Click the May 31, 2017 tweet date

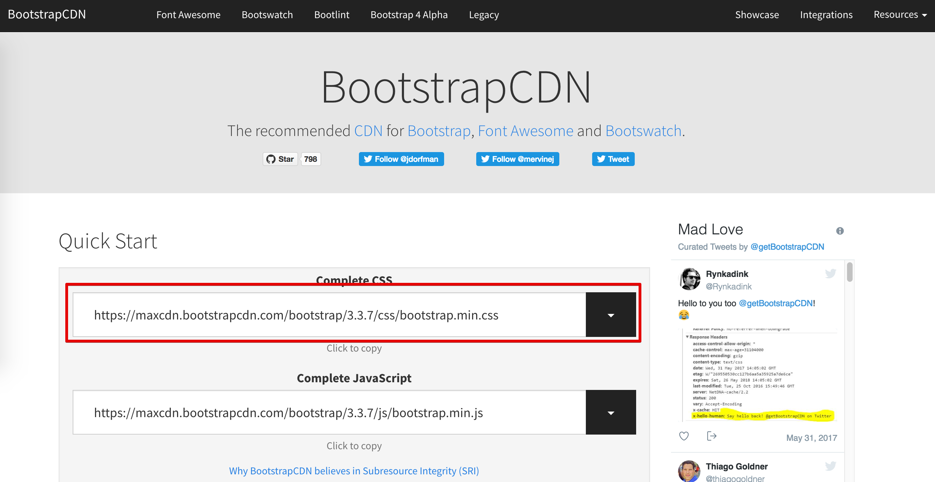pos(812,438)
